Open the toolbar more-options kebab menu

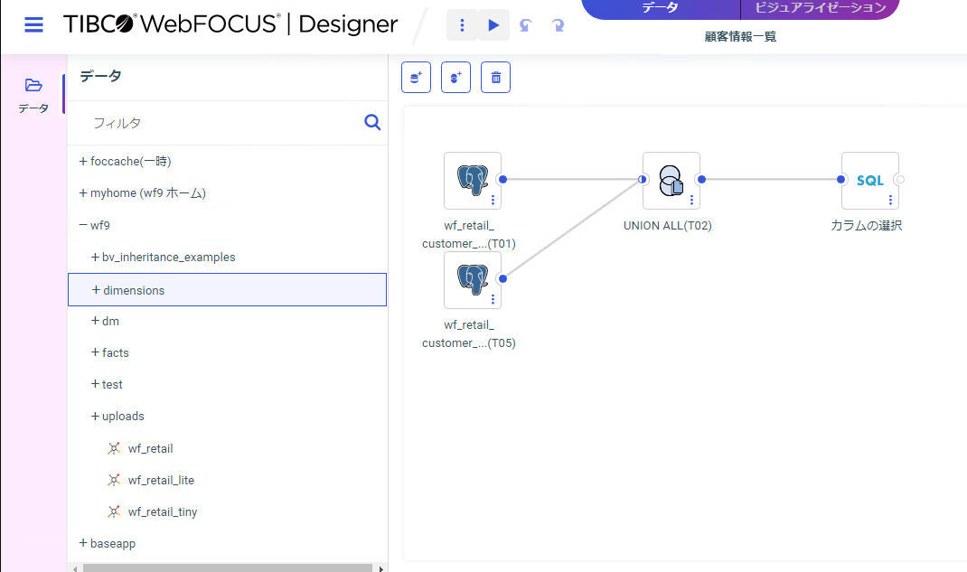click(462, 24)
